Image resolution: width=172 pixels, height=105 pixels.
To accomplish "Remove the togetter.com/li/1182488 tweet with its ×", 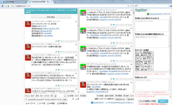I will (131, 65).
